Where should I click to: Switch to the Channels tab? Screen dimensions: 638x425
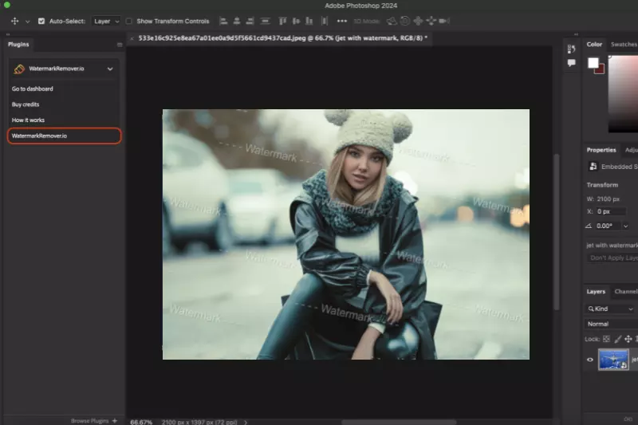[626, 292]
